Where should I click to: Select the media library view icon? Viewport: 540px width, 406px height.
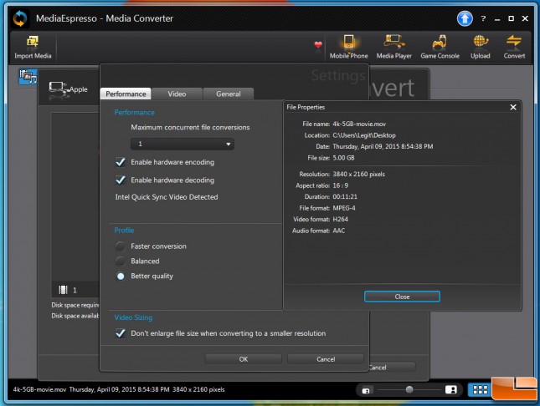[28, 76]
